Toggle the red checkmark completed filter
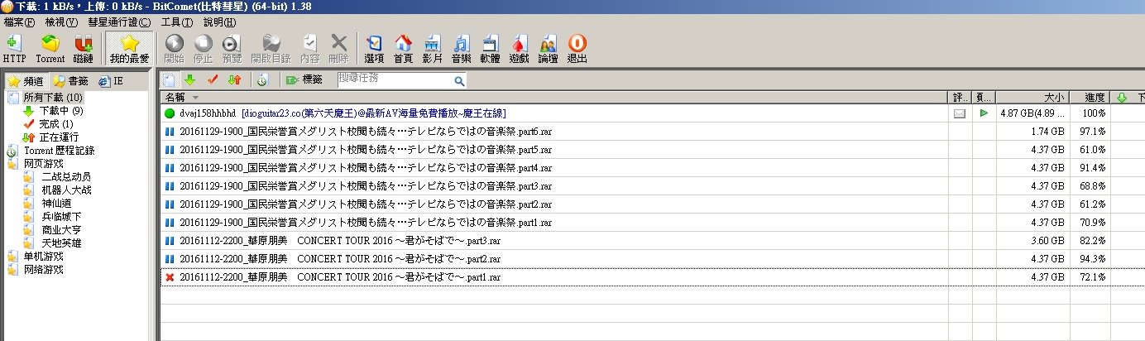Image resolution: width=1145 pixels, height=341 pixels. [x=212, y=79]
